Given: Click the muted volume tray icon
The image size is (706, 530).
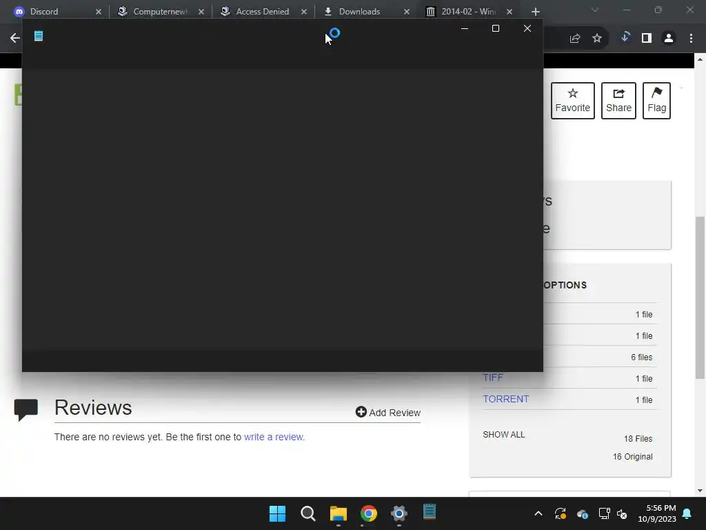Looking at the screenshot, I should 622,513.
